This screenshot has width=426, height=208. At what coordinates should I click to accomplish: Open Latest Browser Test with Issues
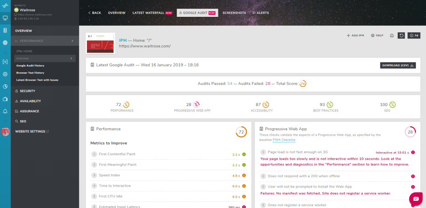(37, 80)
